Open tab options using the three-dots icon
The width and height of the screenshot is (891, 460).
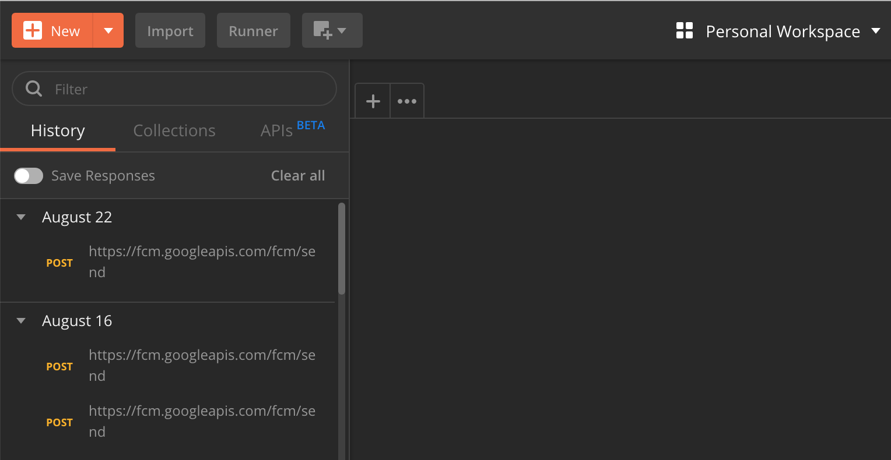406,100
